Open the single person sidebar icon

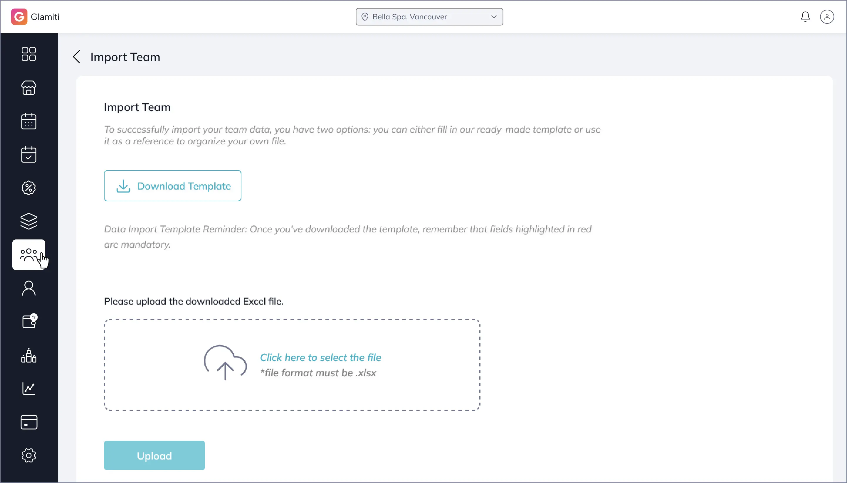point(28,288)
